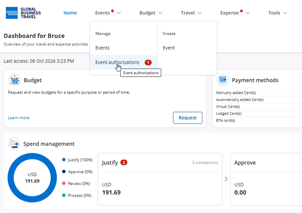The height and width of the screenshot is (213, 302).
Task: Expand the Budget chevron in navigation
Action: tap(160, 13)
